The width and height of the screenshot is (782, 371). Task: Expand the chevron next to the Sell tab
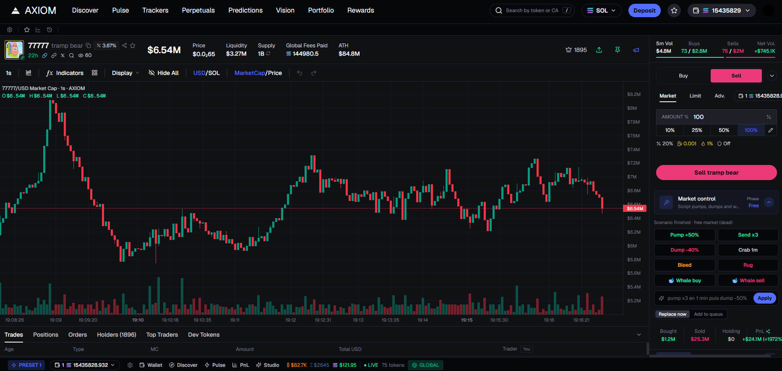pos(772,76)
